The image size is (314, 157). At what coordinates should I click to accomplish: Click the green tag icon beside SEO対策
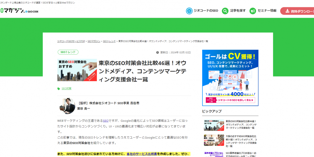(59, 89)
